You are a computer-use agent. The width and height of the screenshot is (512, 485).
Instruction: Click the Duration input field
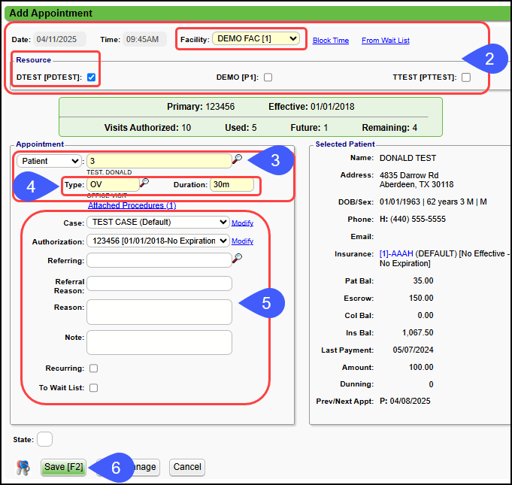(232, 184)
